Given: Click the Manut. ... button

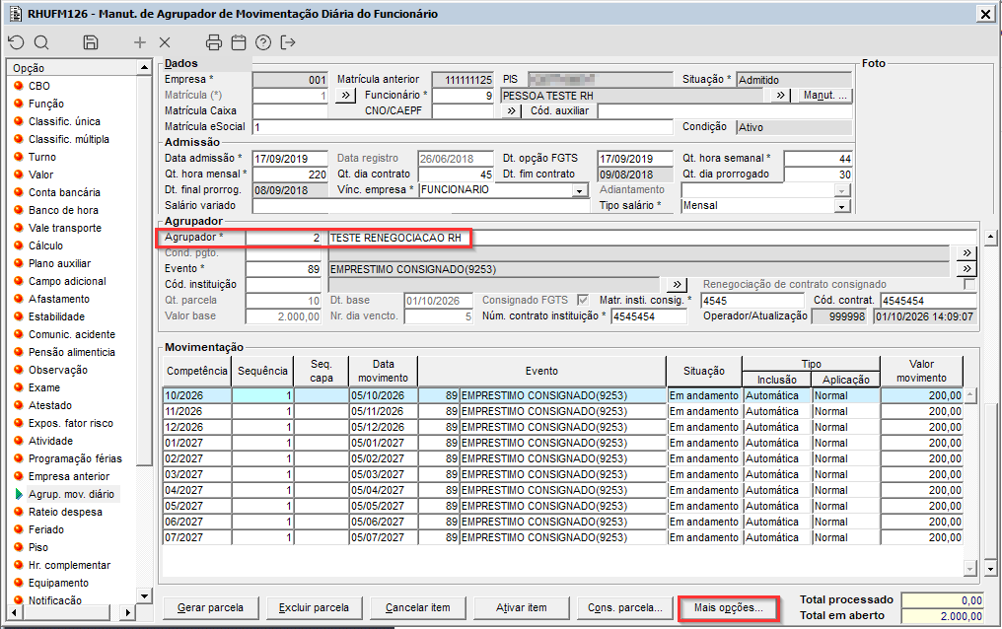Looking at the screenshot, I should pos(825,96).
